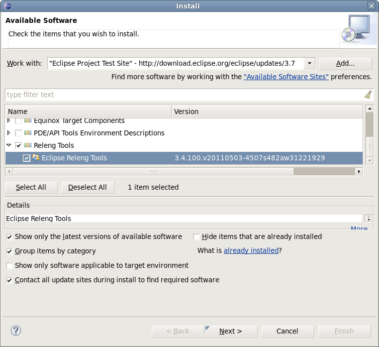Enable Show only software applicable to target environment

pyautogui.click(x=9, y=266)
